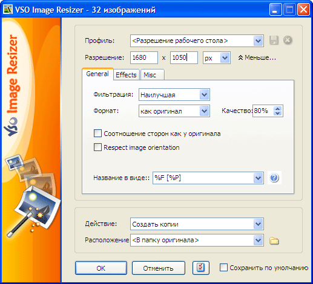The height and width of the screenshot is (284, 313).
Task: Click the save profile floppy disk icon
Action: (274, 40)
